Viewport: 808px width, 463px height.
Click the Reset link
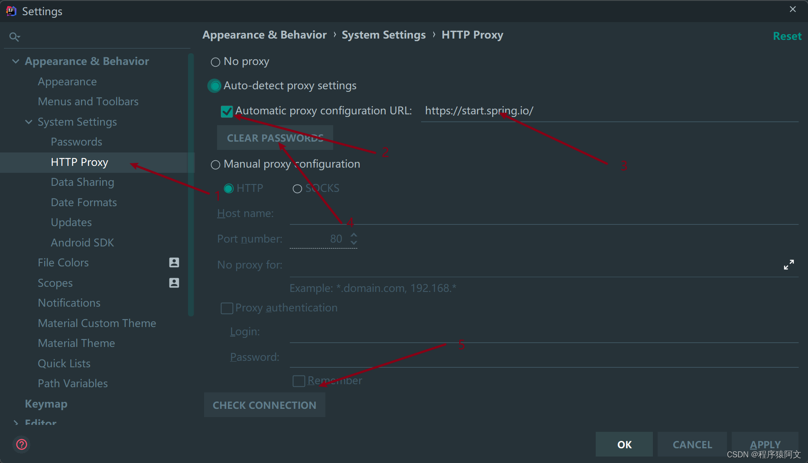coord(787,36)
